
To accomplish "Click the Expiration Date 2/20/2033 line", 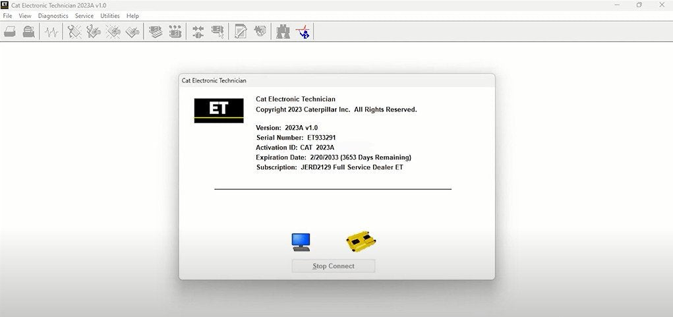I will pos(334,158).
